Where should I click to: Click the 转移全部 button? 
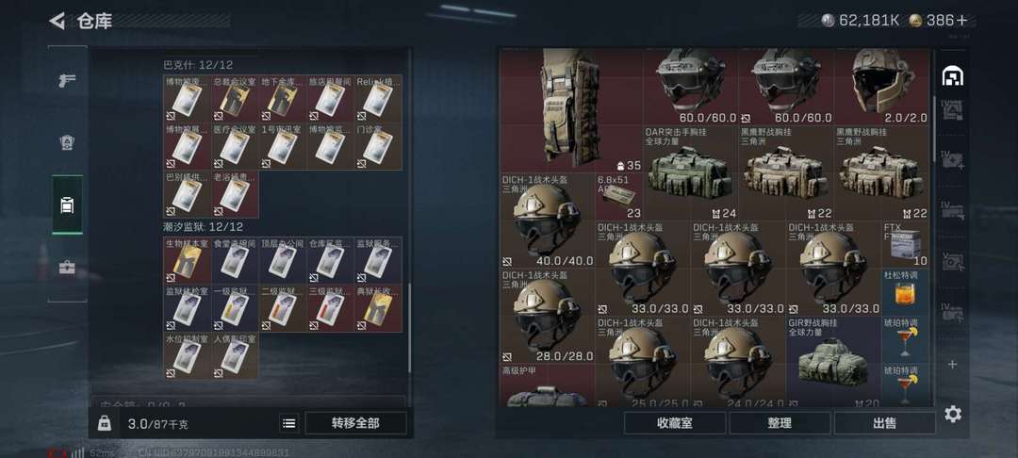click(355, 424)
